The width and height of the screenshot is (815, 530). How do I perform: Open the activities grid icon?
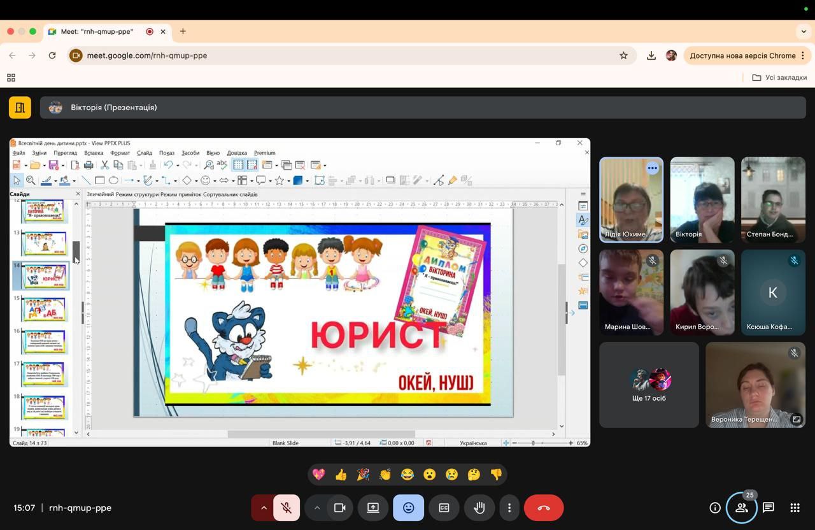[x=795, y=508]
